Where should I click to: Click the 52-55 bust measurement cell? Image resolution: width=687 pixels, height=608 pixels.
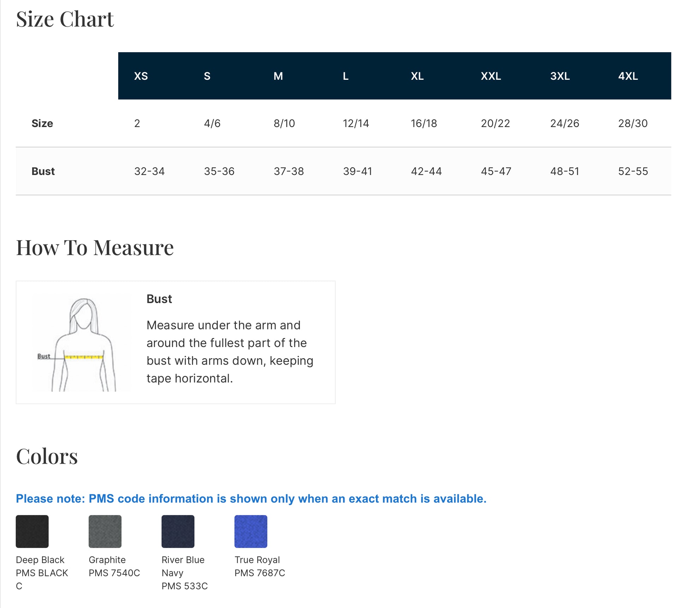click(x=633, y=171)
